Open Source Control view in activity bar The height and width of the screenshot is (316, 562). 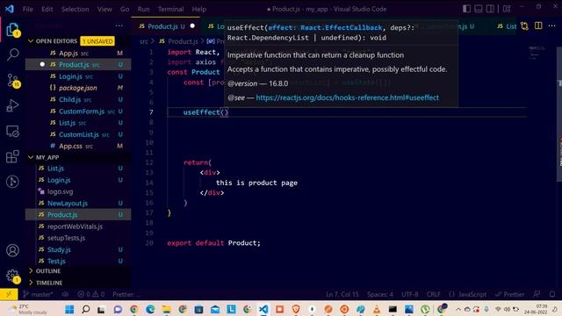point(13,81)
